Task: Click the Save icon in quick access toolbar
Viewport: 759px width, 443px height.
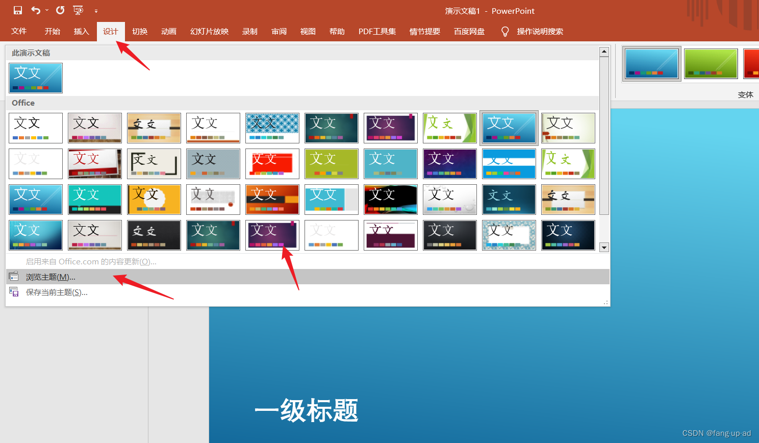Action: point(18,10)
